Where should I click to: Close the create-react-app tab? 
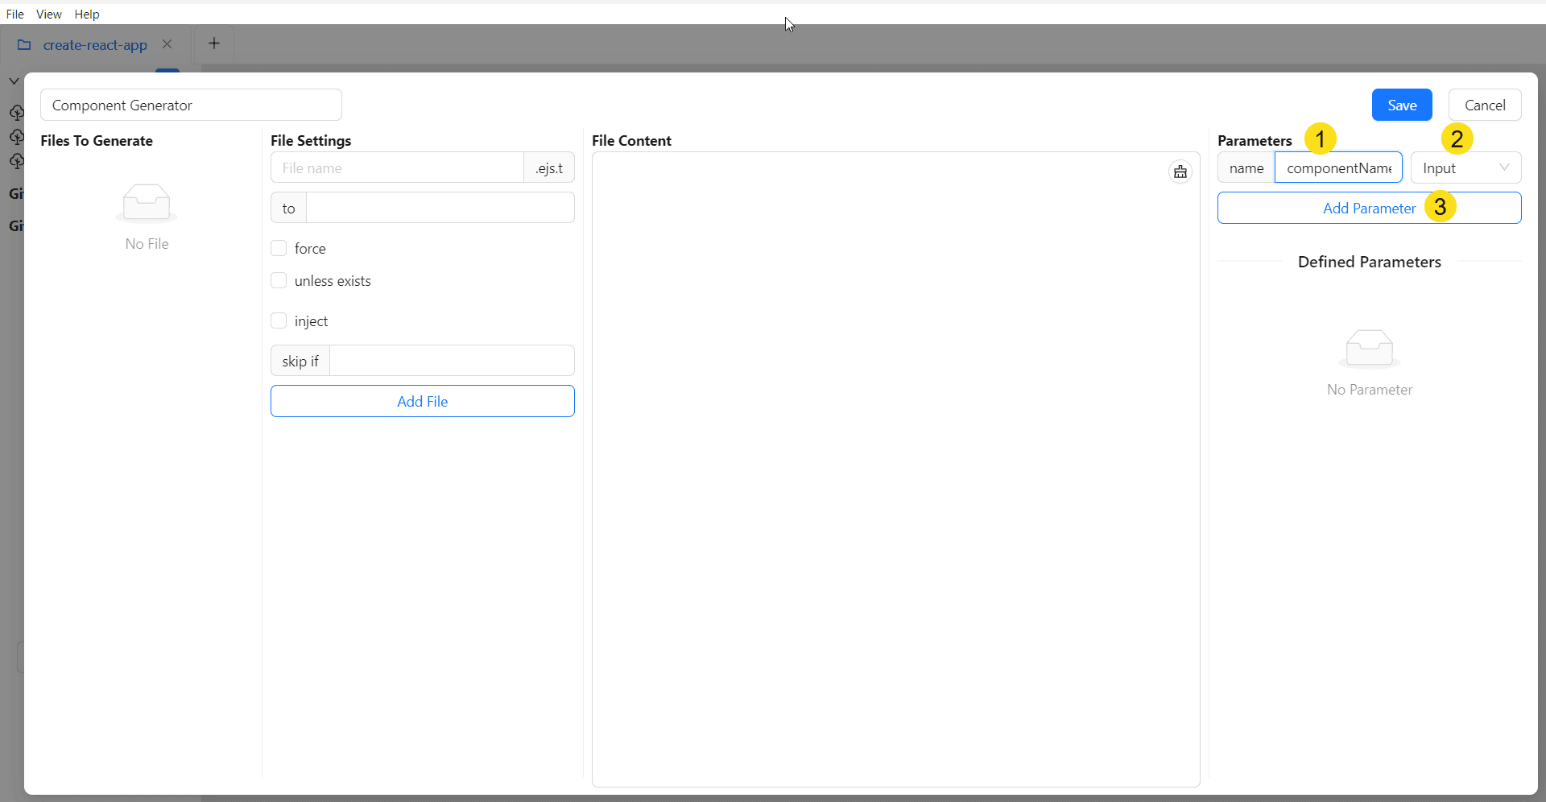[167, 43]
